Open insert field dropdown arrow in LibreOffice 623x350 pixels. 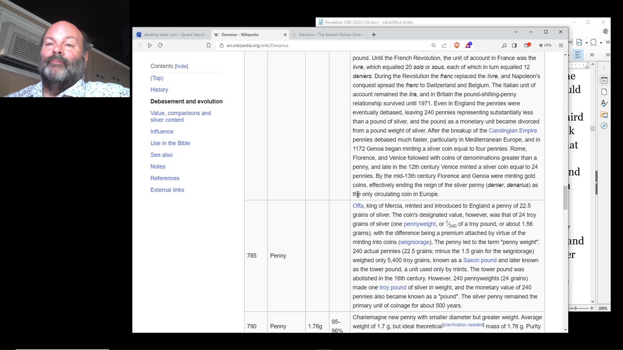[x=586, y=42]
